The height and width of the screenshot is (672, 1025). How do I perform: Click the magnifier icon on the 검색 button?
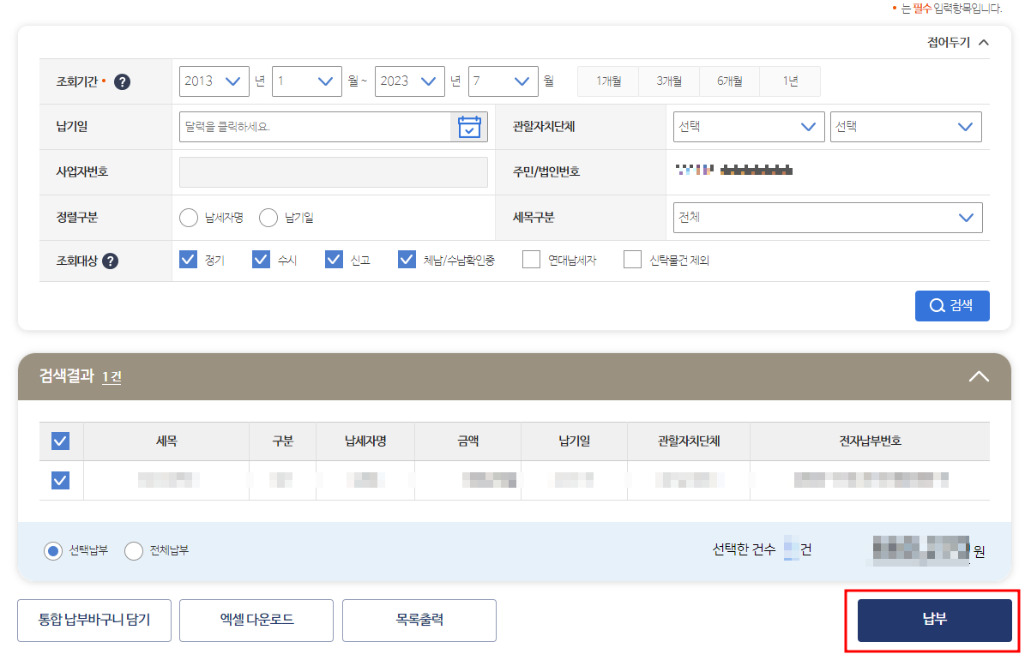pyautogui.click(x=938, y=306)
